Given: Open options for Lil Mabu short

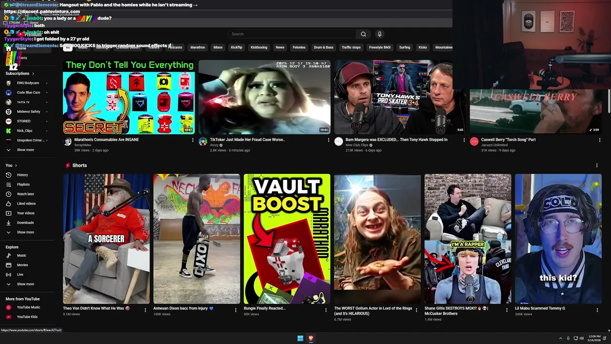Looking at the screenshot, I should coord(597,310).
